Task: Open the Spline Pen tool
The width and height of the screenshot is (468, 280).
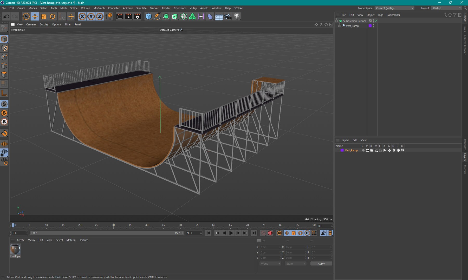Action: pos(157,17)
